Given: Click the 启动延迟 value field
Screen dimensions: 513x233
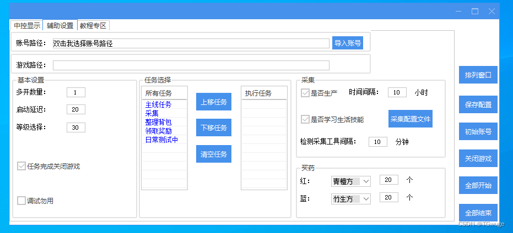Looking at the screenshot, I should tap(76, 110).
